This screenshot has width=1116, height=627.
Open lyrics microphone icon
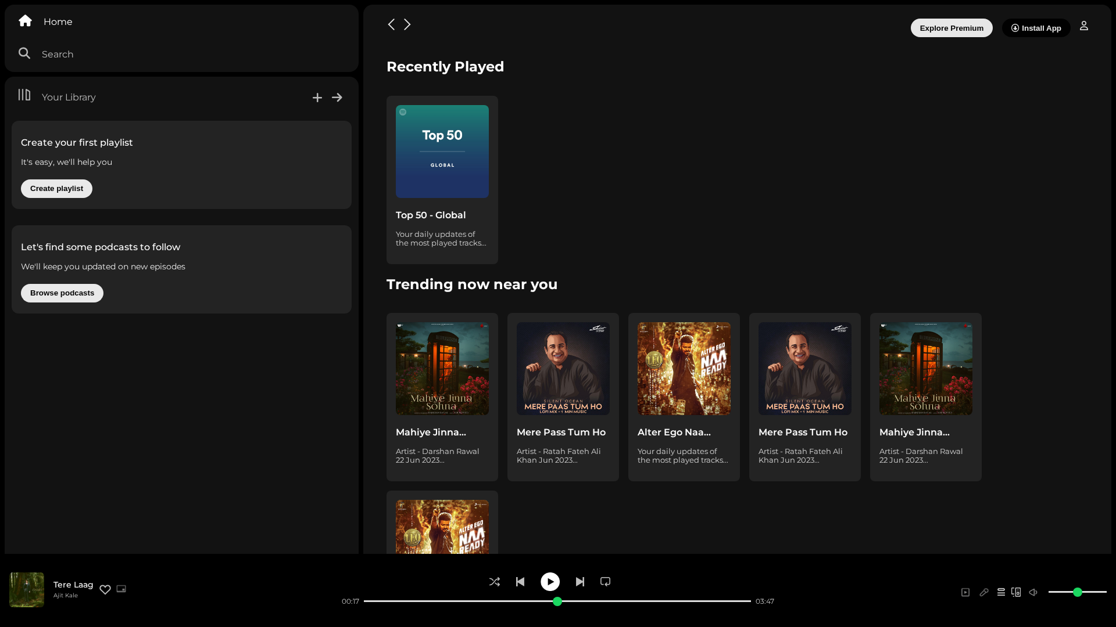984,593
